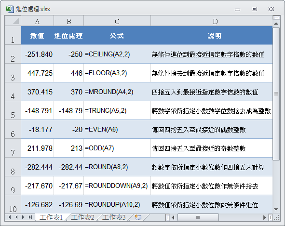Viewport: 285px width, 226px height.
Task: Select row 10 header
Action: pos(13,204)
